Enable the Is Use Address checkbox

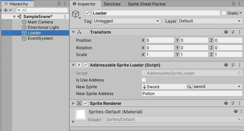tap(144, 80)
